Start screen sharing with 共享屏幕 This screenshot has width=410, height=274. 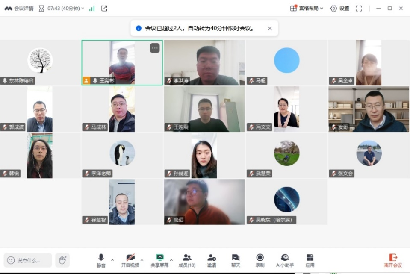[159, 260]
